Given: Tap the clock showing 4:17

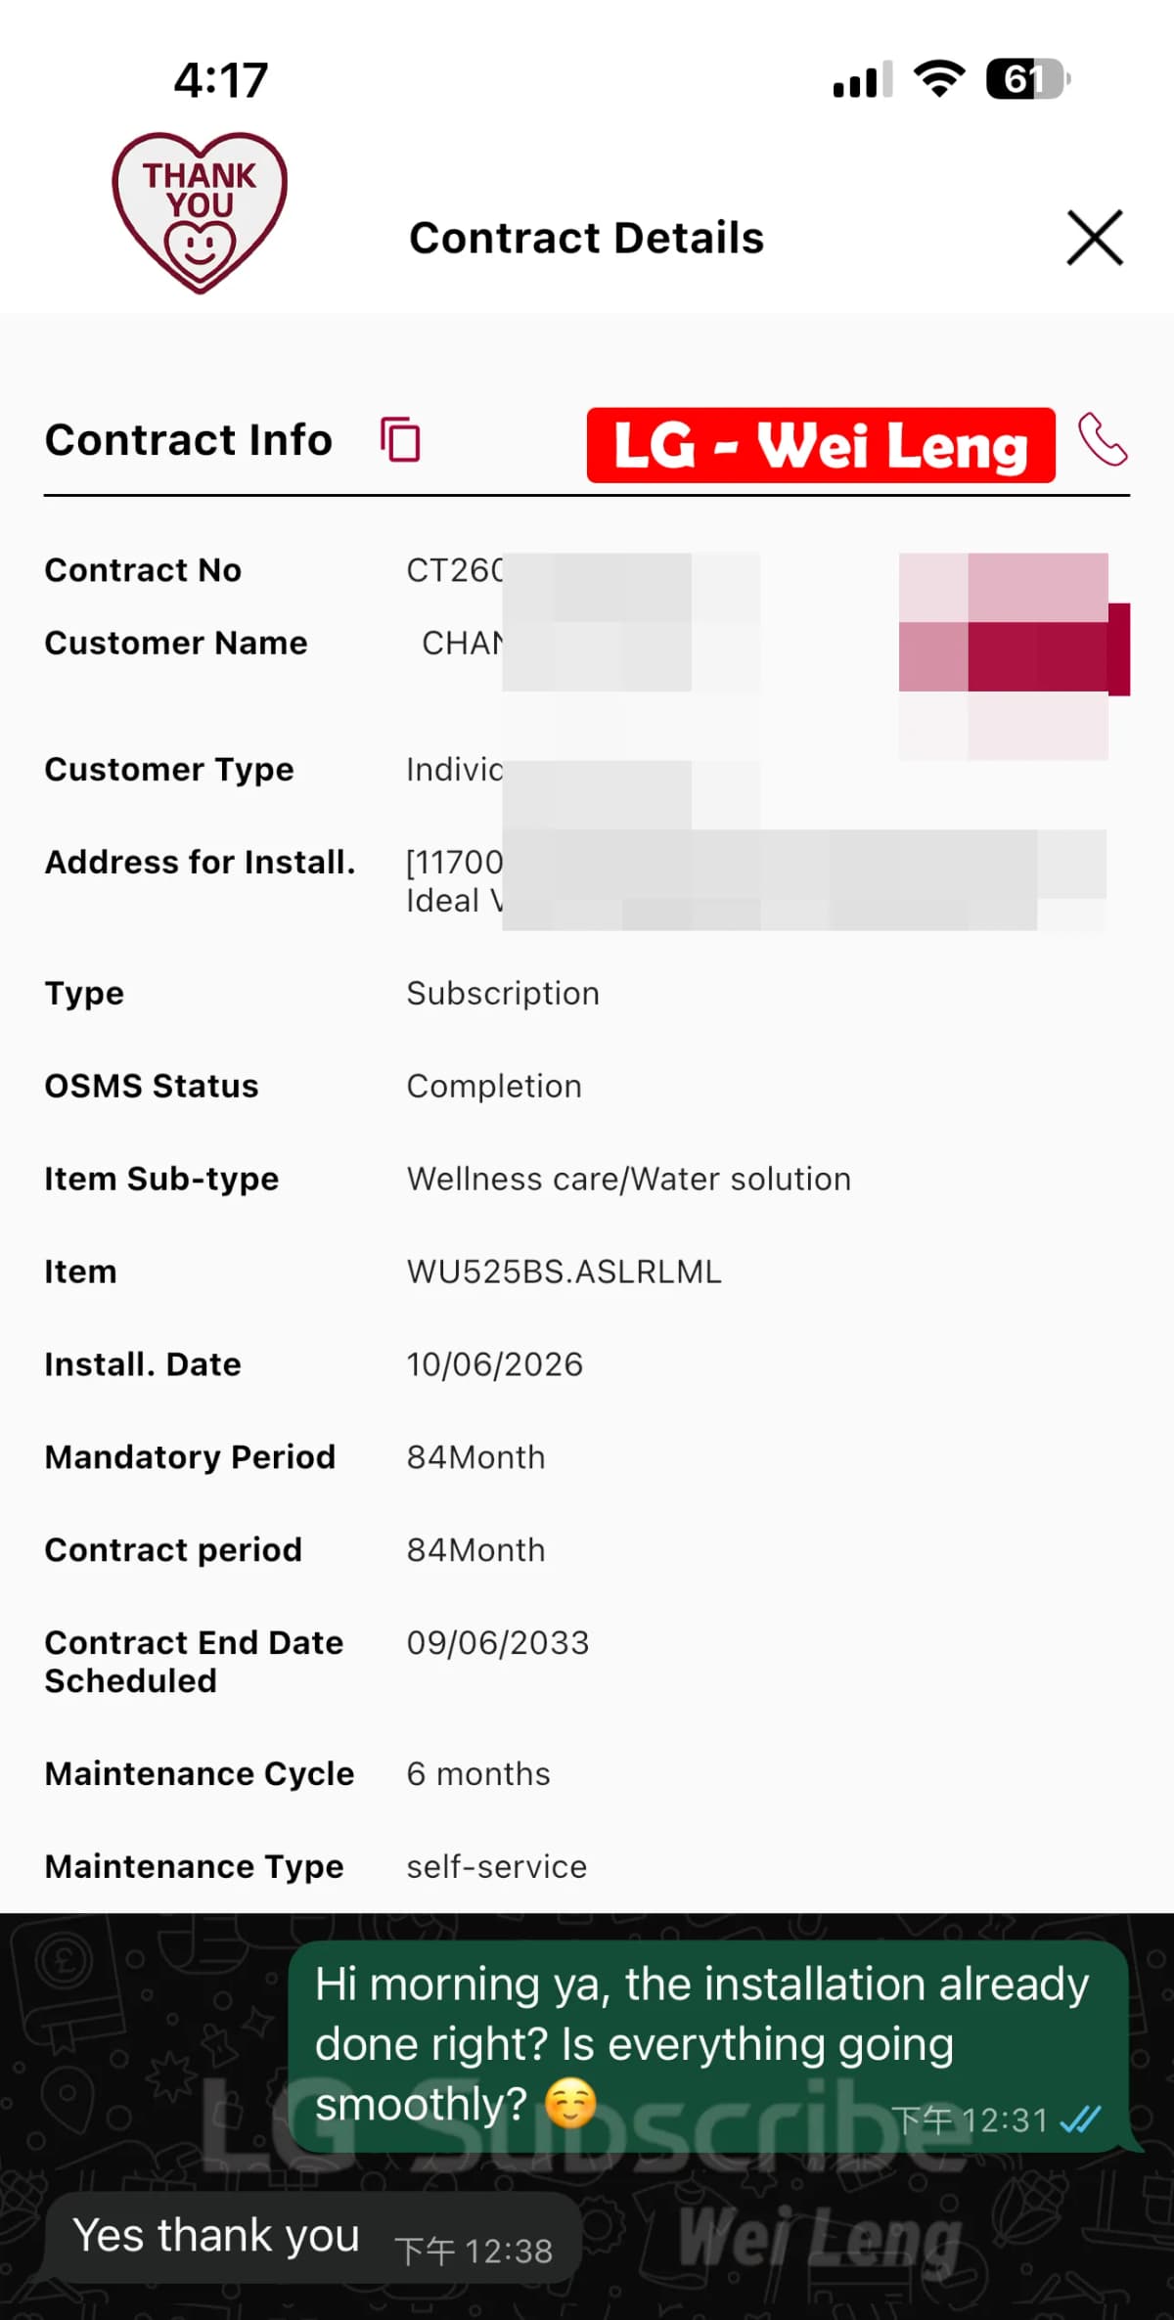Looking at the screenshot, I should coord(221,80).
